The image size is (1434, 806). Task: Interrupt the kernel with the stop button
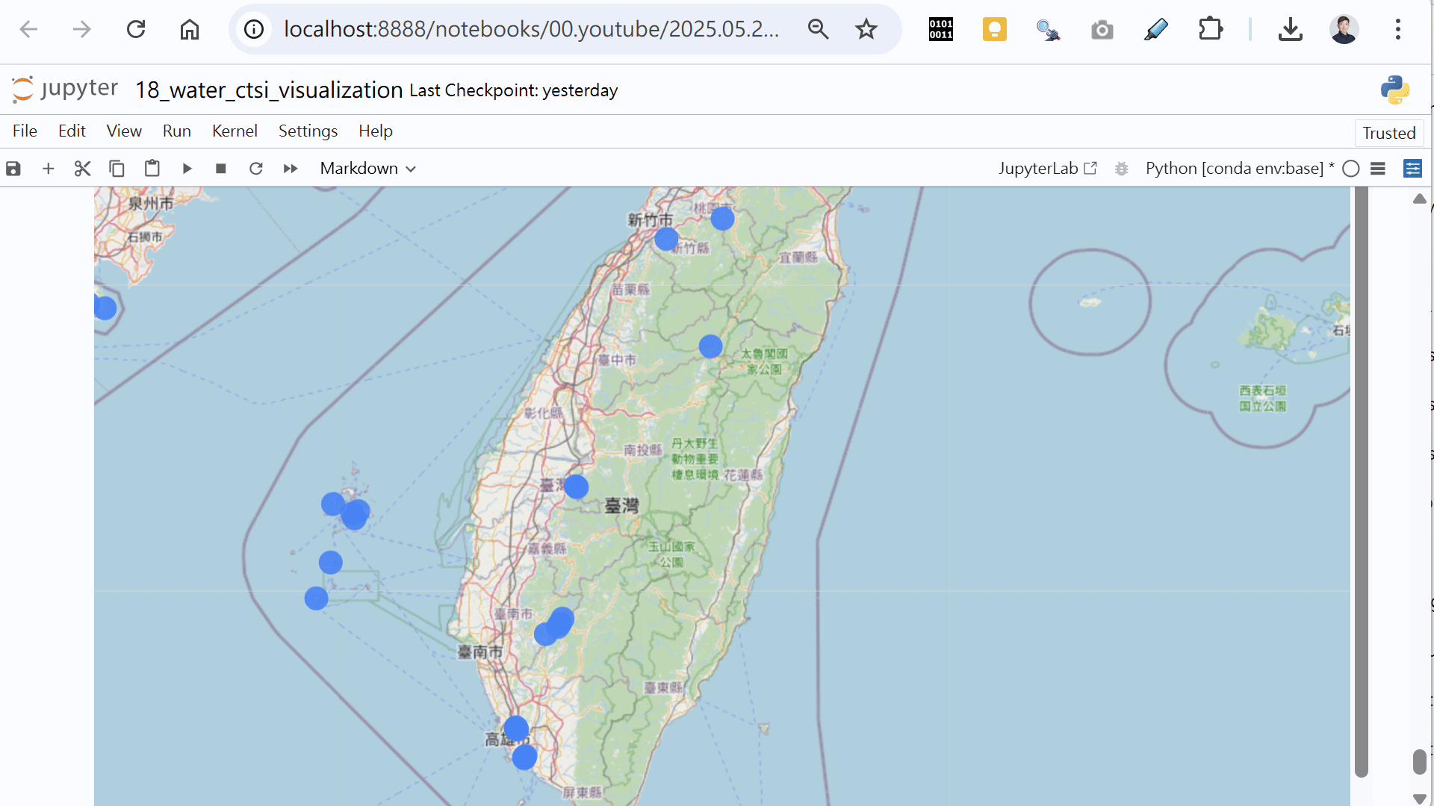(x=221, y=169)
